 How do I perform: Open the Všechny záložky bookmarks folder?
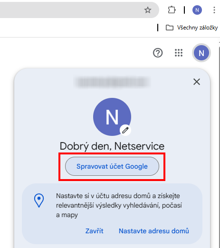[x=191, y=28]
